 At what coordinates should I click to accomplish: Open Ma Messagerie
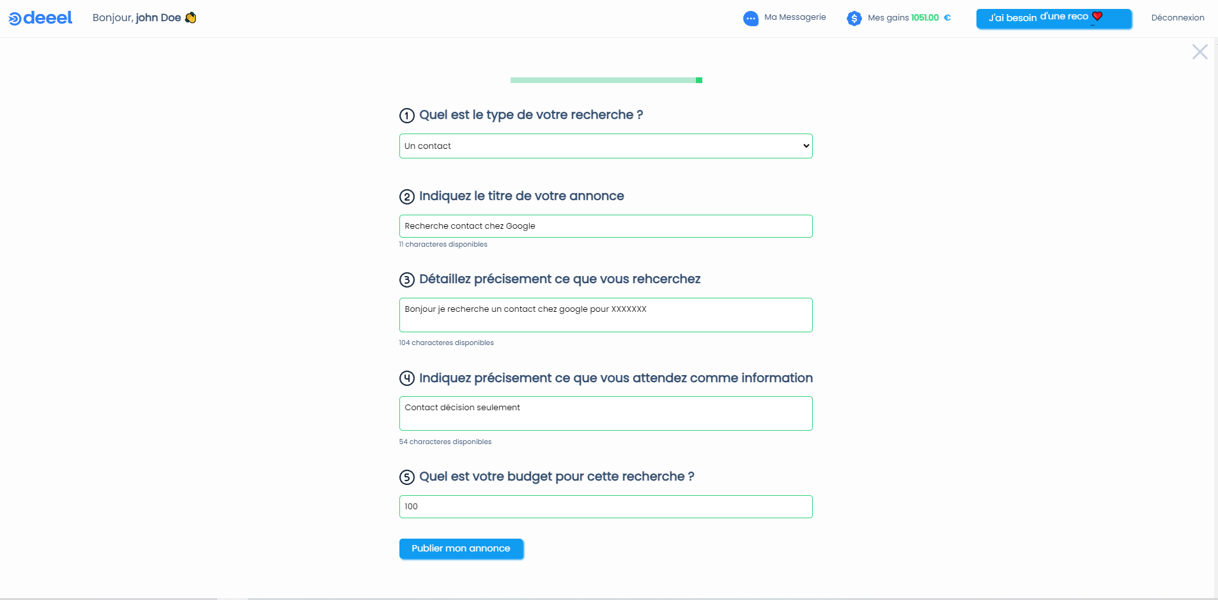(795, 17)
